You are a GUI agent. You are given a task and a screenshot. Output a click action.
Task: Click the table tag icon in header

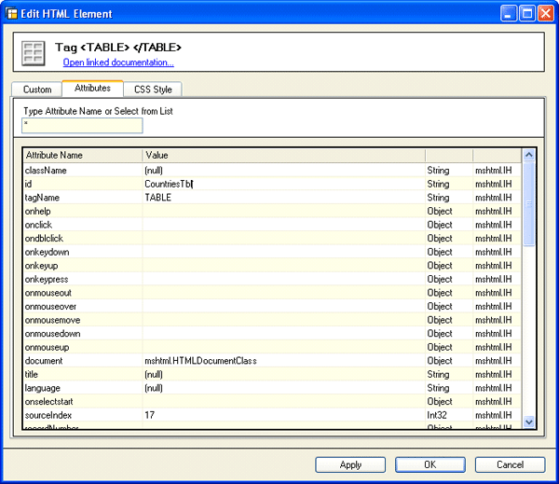[34, 52]
